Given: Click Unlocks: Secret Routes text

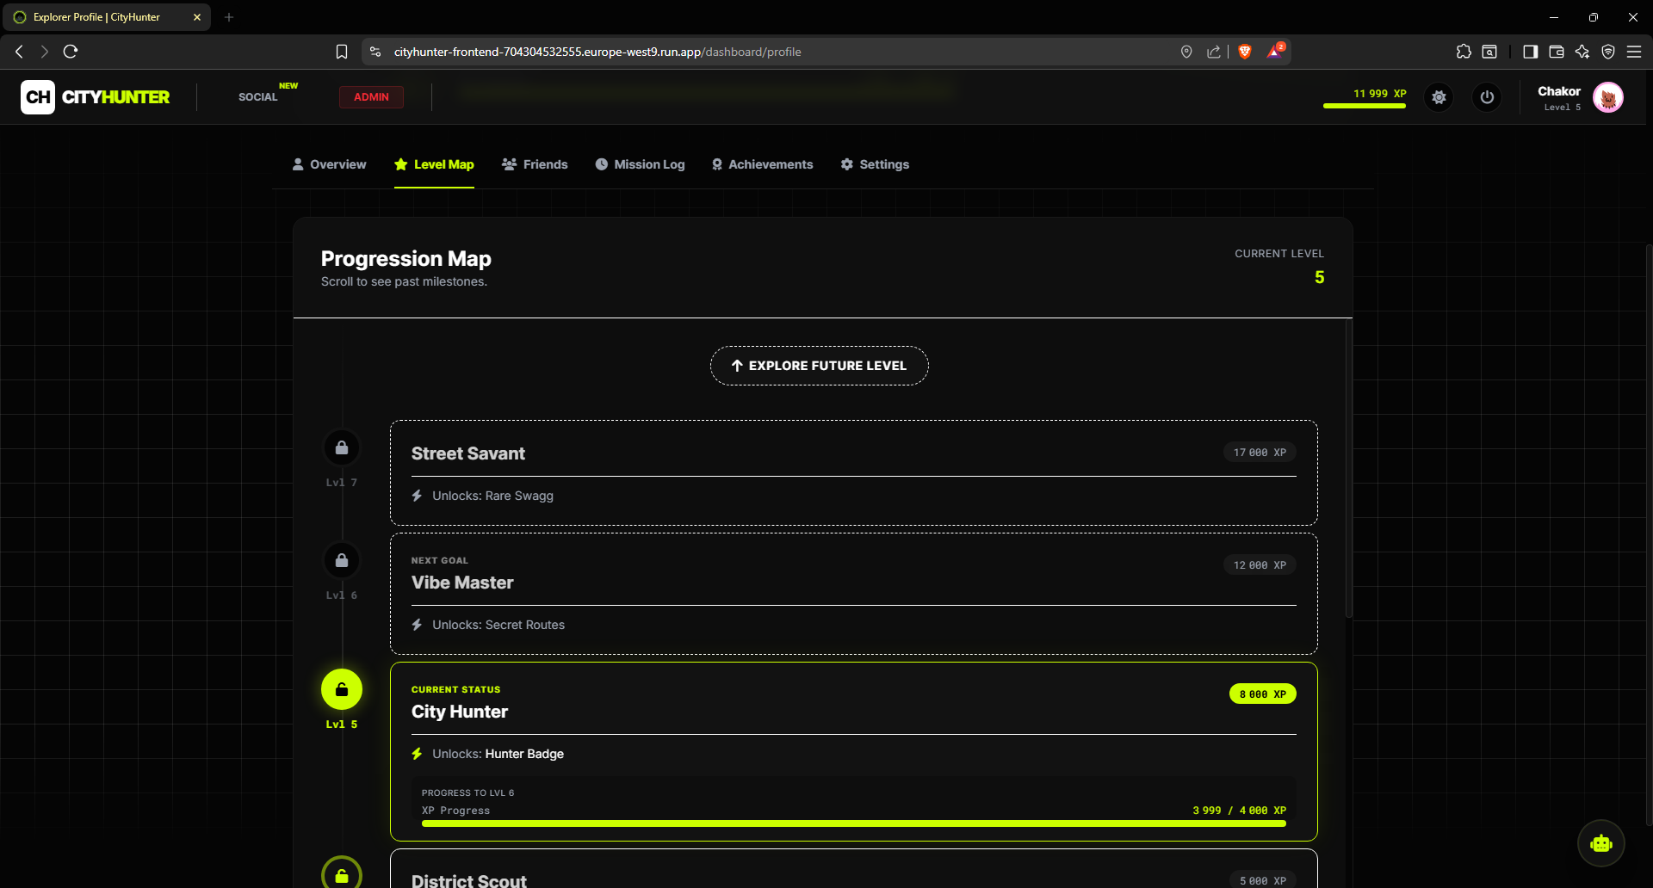Looking at the screenshot, I should [x=498, y=625].
